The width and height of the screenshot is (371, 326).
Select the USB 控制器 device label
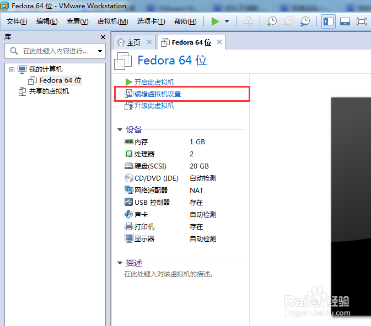click(152, 202)
